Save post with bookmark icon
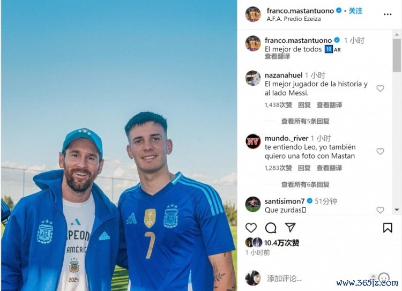This screenshot has height=291, width=402. 388,228
